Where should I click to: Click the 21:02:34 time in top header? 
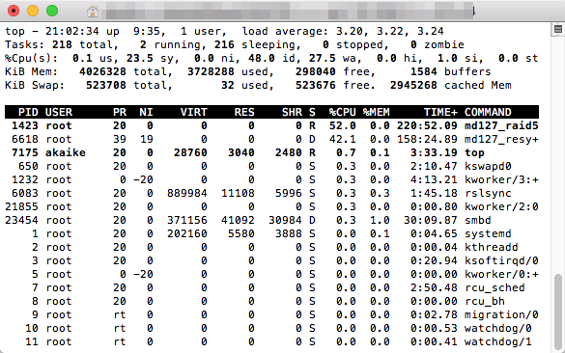(x=72, y=31)
